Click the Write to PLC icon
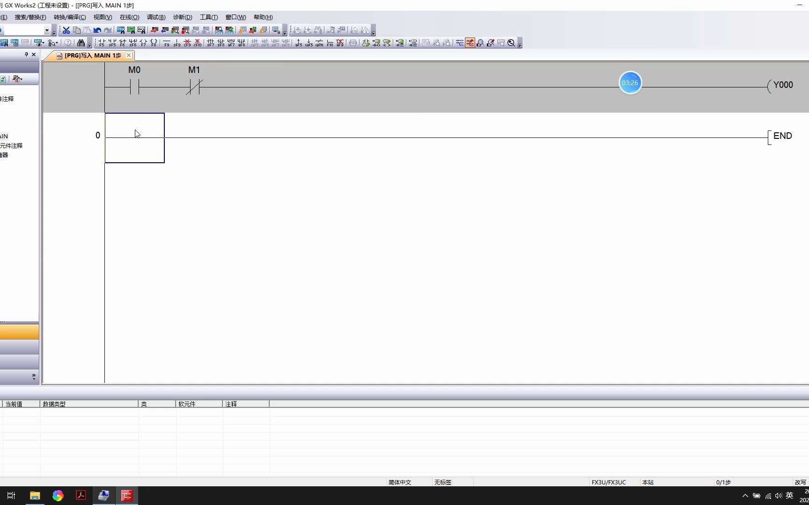 pyautogui.click(x=154, y=30)
